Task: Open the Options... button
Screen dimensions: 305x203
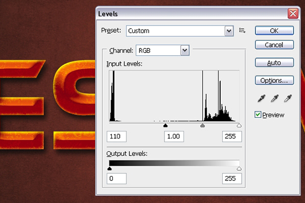Action: pyautogui.click(x=274, y=80)
